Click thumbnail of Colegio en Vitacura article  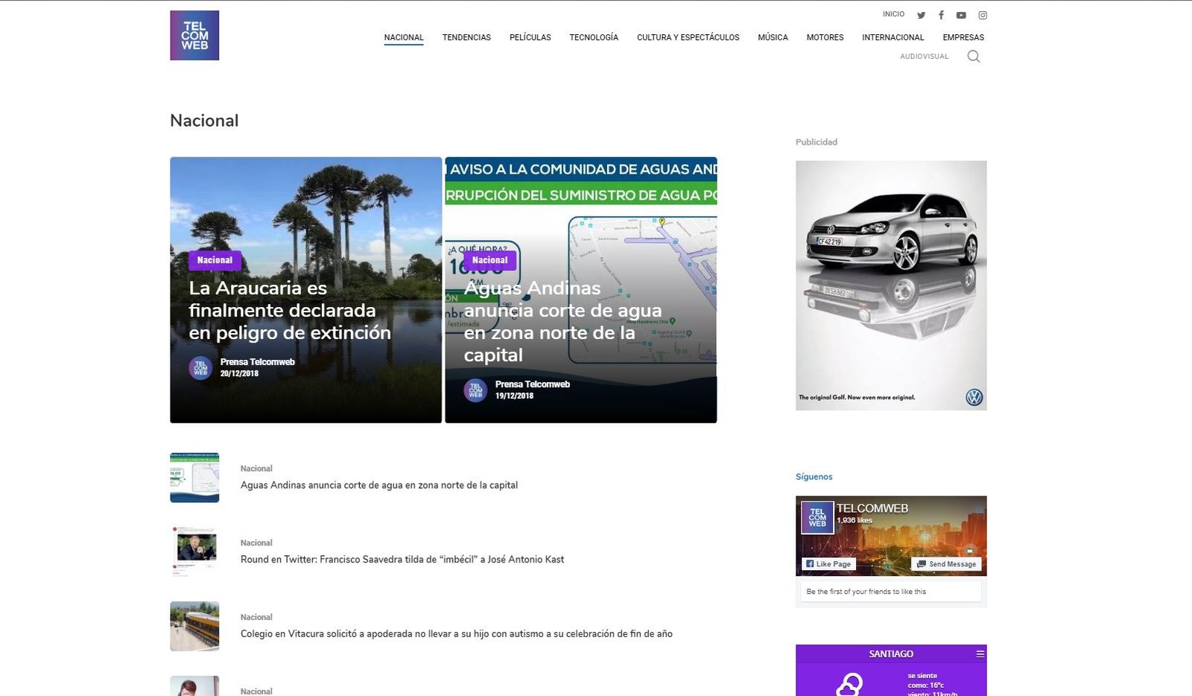194,627
